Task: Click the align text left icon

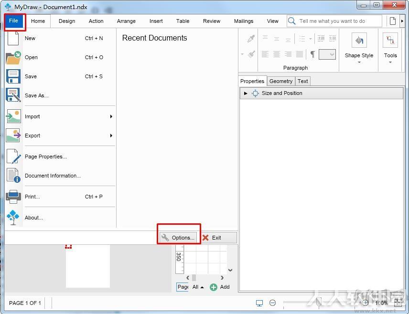Action: [265, 54]
